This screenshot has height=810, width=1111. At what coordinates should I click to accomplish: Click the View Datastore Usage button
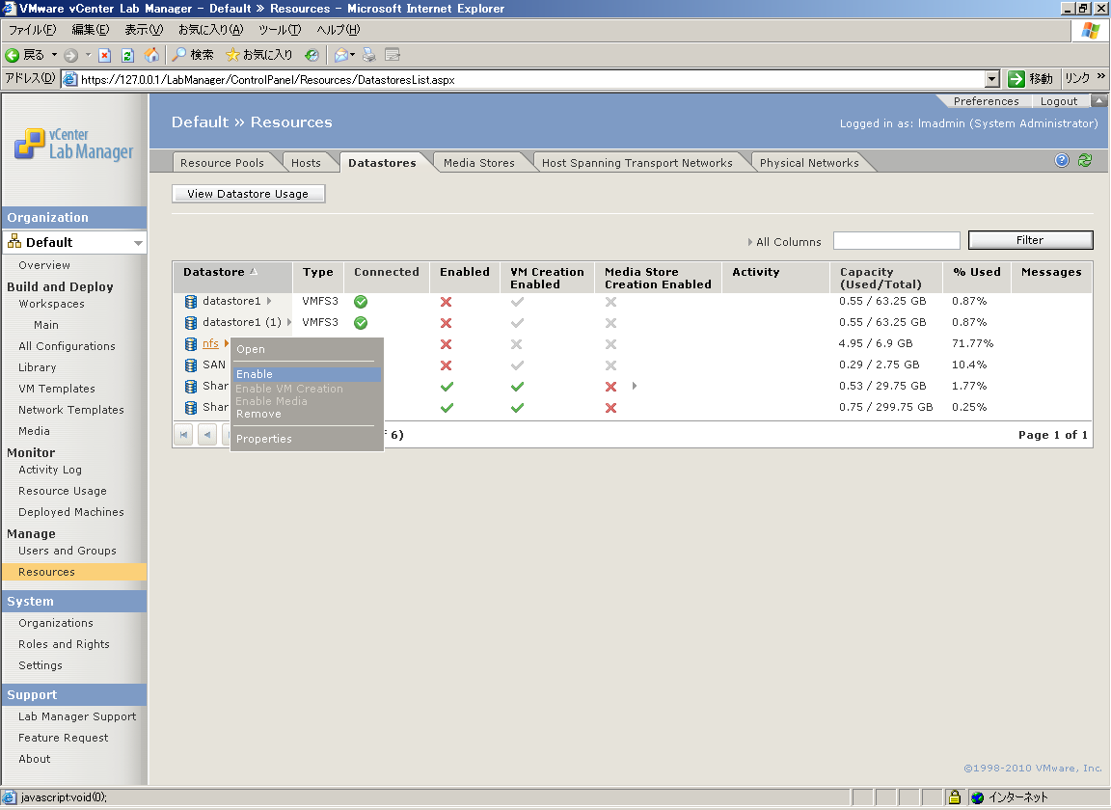click(248, 194)
